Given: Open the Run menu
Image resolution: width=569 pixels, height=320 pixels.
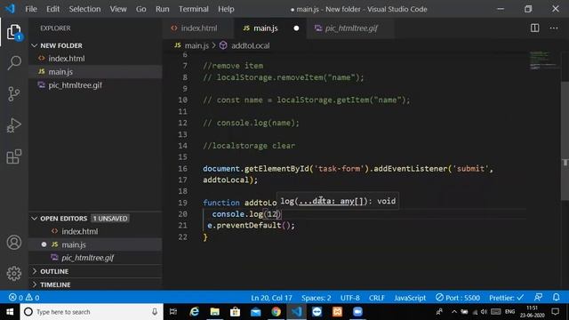Looking at the screenshot, I should (162, 9).
